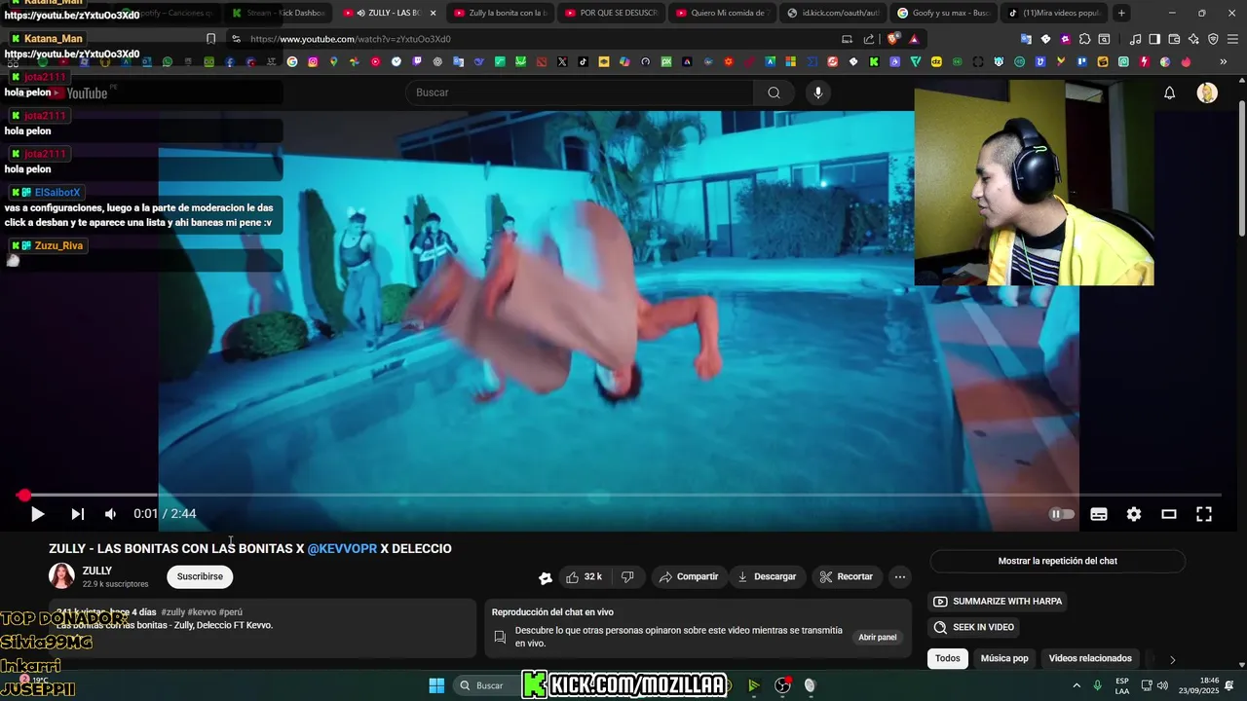The width and height of the screenshot is (1247, 701).
Task: Select the Todos filter chip
Action: (x=948, y=658)
